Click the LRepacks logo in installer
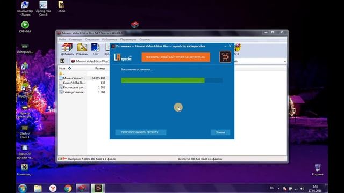The image size is (344, 193). [123, 57]
